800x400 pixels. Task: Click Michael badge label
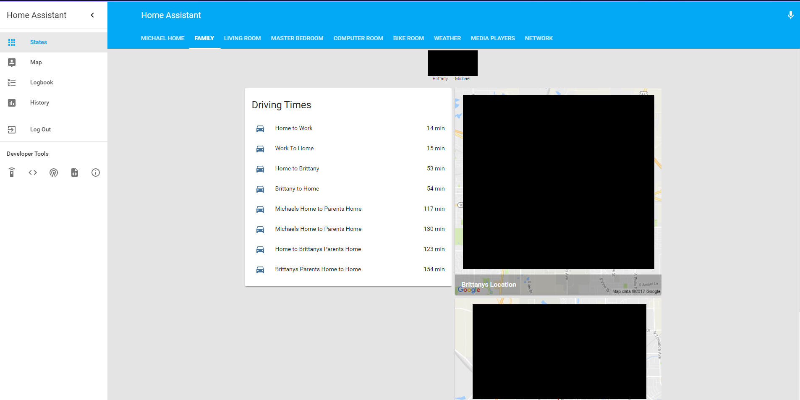(463, 79)
